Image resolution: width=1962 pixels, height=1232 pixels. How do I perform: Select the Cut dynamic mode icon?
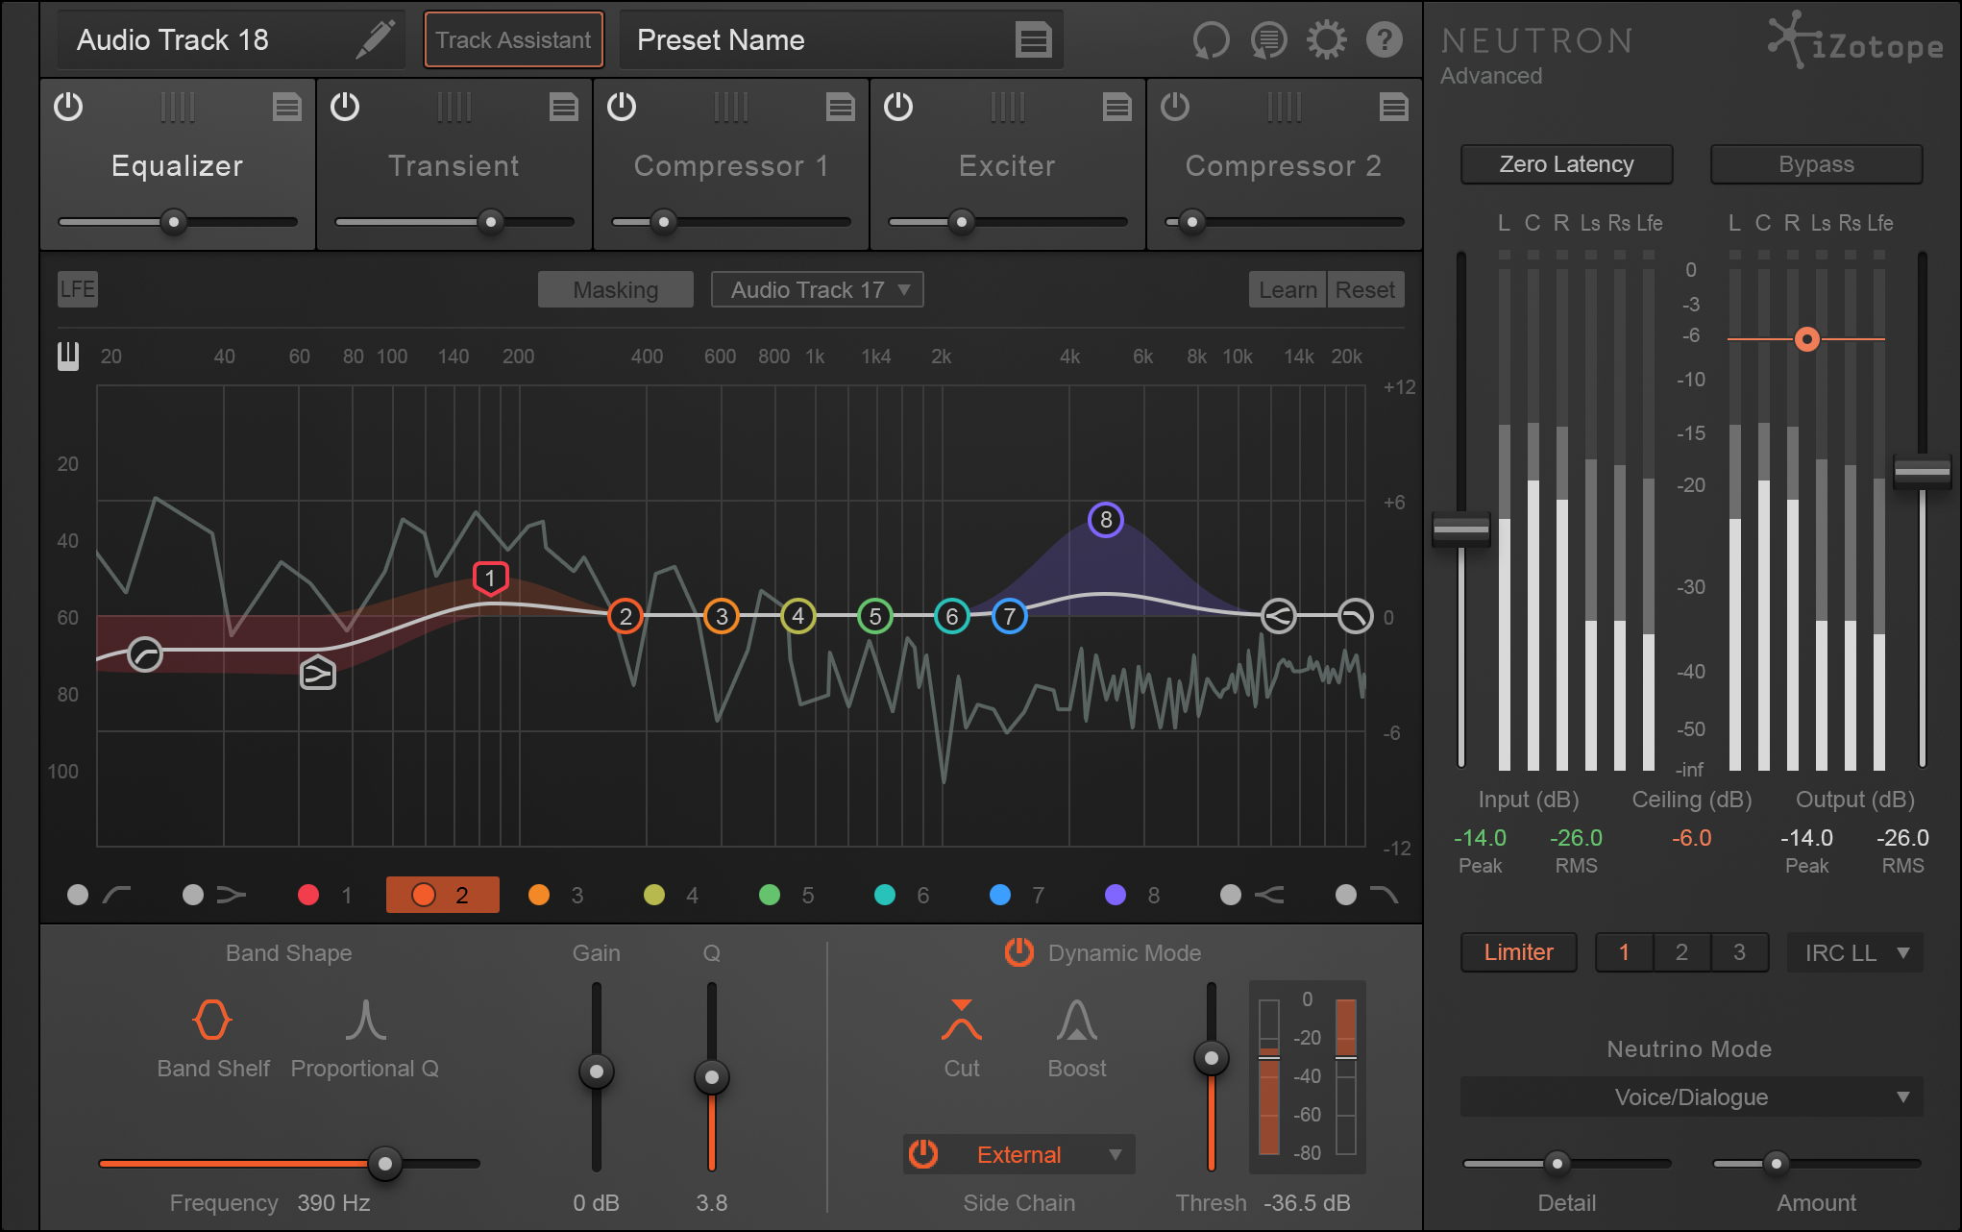point(962,1020)
